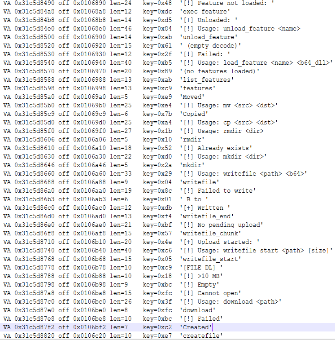Select the '(no features loaded)' string

click(220, 71)
